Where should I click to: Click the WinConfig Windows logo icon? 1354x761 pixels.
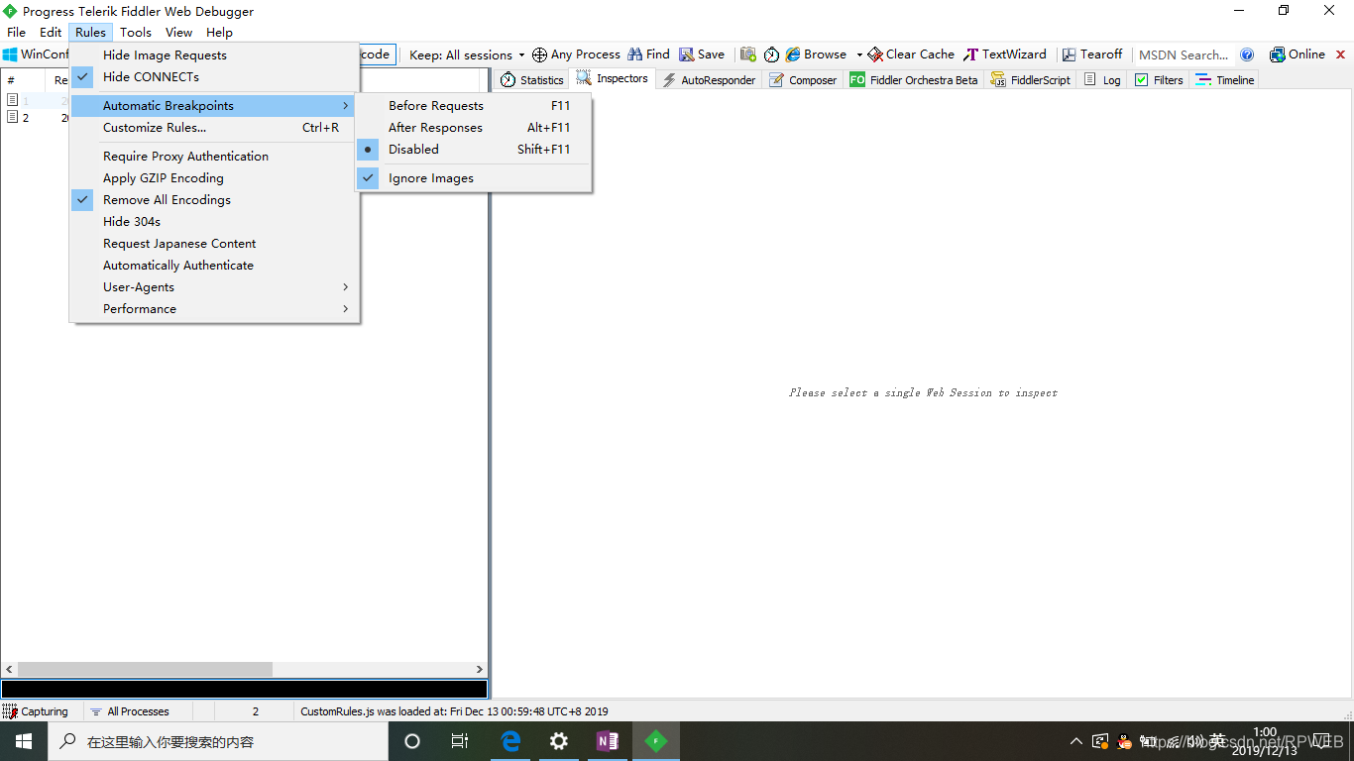tap(10, 54)
